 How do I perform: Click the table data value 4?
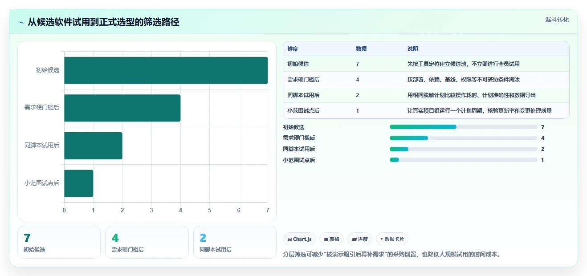(x=358, y=80)
